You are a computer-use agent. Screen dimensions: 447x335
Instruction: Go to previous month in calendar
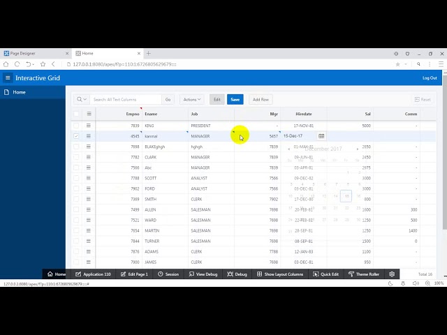[x=288, y=149]
